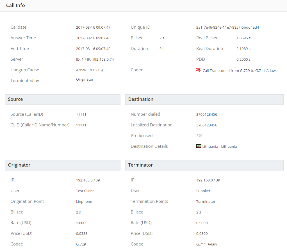The image size is (287, 250).
Task: Click the Localized Destination label
Action: click(x=152, y=125)
